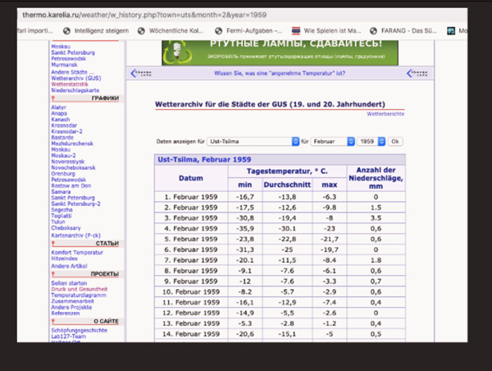Click the left thermo arrow logo icon
The height and width of the screenshot is (371, 492).
coord(141,73)
